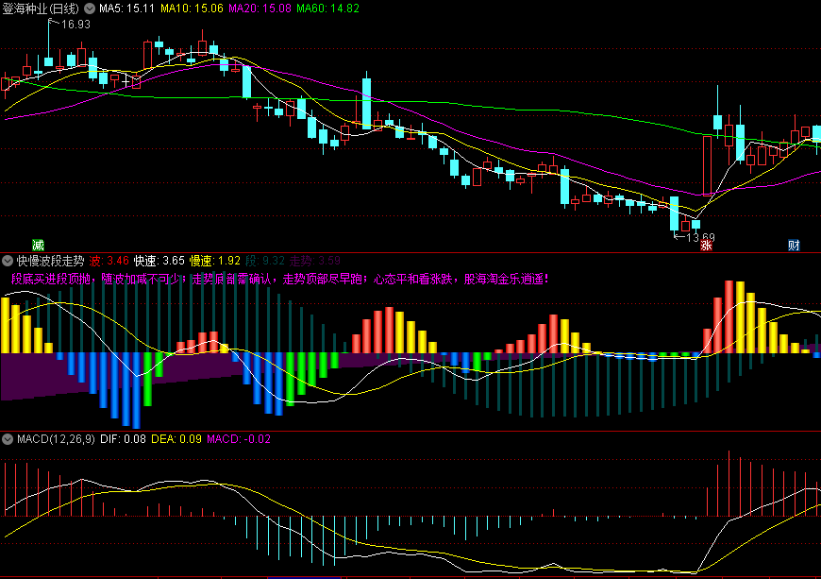Screen dimensions: 821x579
Task: Click the 段: 9.32 value
Action: [x=265, y=261]
